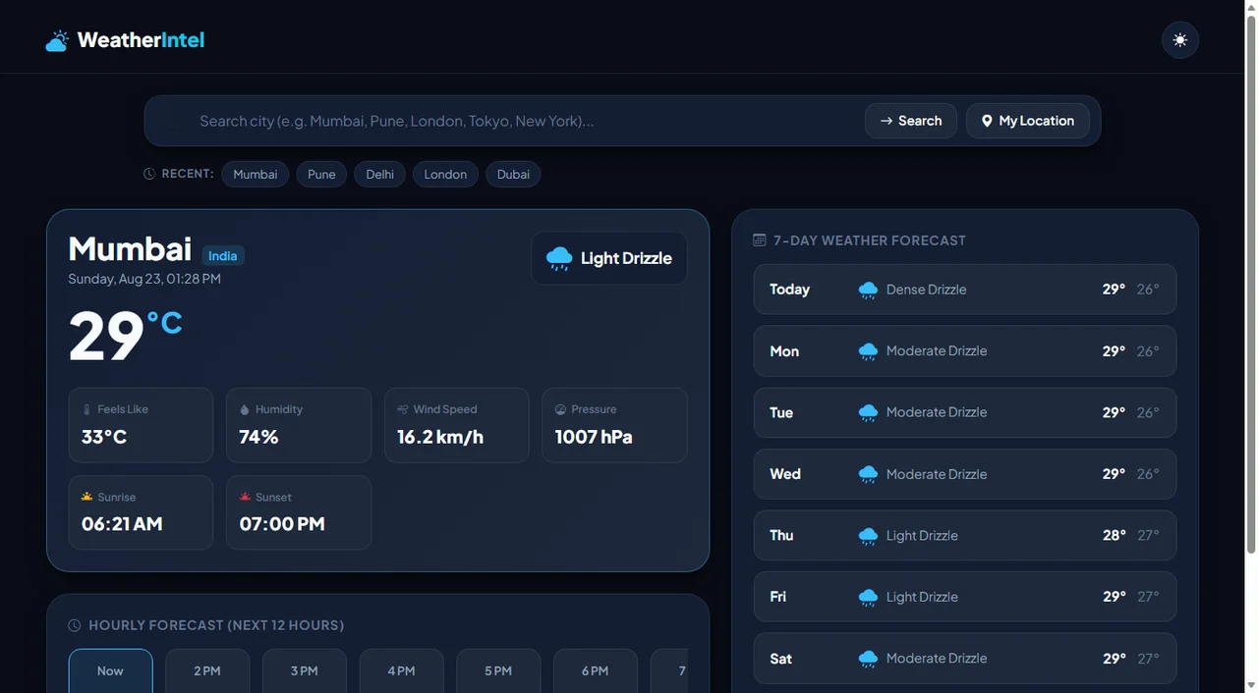Click the Wed row drizzle icon
The height and width of the screenshot is (693, 1258).
(868, 474)
